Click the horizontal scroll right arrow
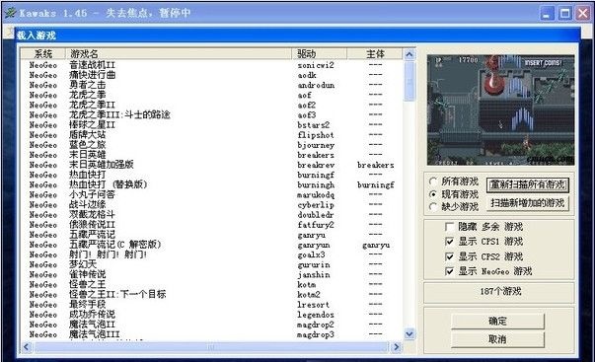595x362 pixels. pyautogui.click(x=397, y=347)
